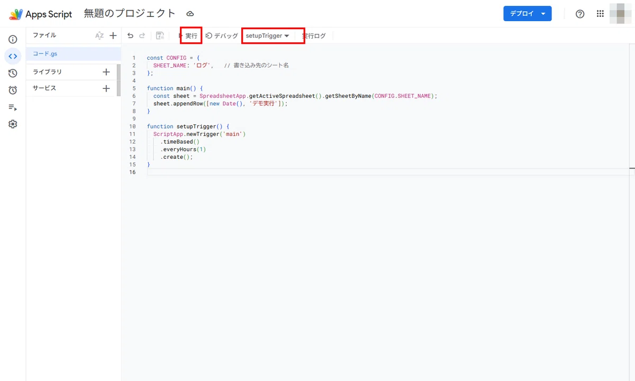
Task: Open Project Settings gear icon
Action: [13, 124]
